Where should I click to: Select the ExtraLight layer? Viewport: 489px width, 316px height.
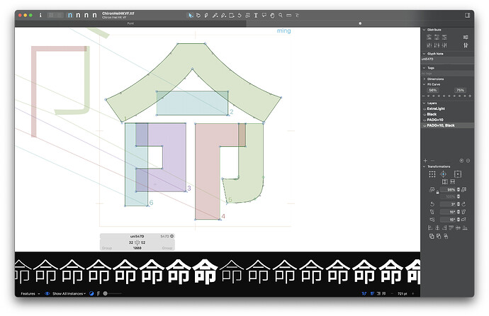[435, 108]
